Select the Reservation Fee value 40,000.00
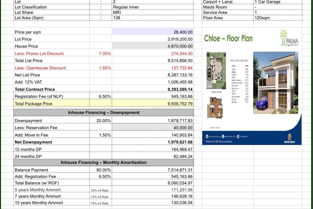 (x=183, y=128)
